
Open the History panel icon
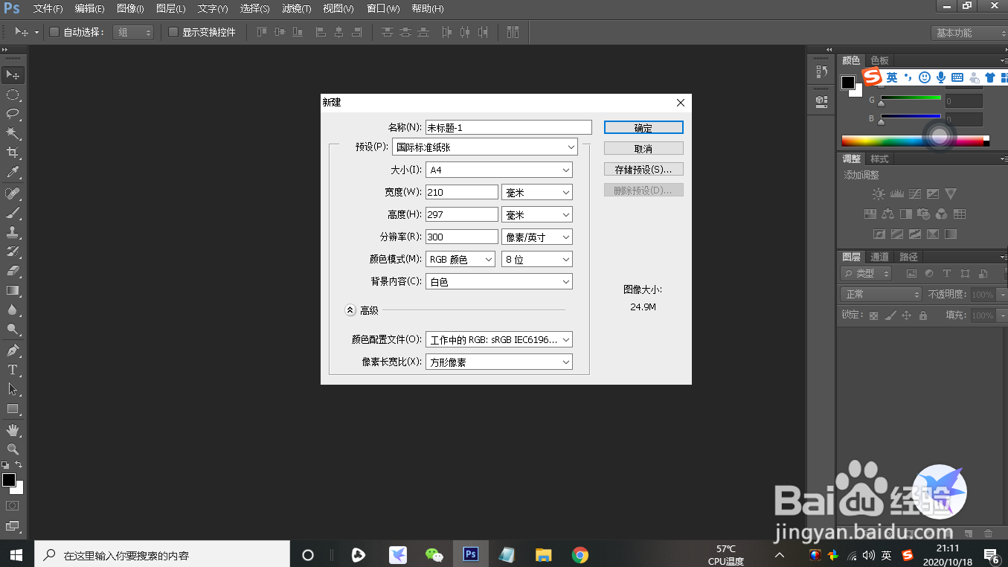tap(821, 72)
